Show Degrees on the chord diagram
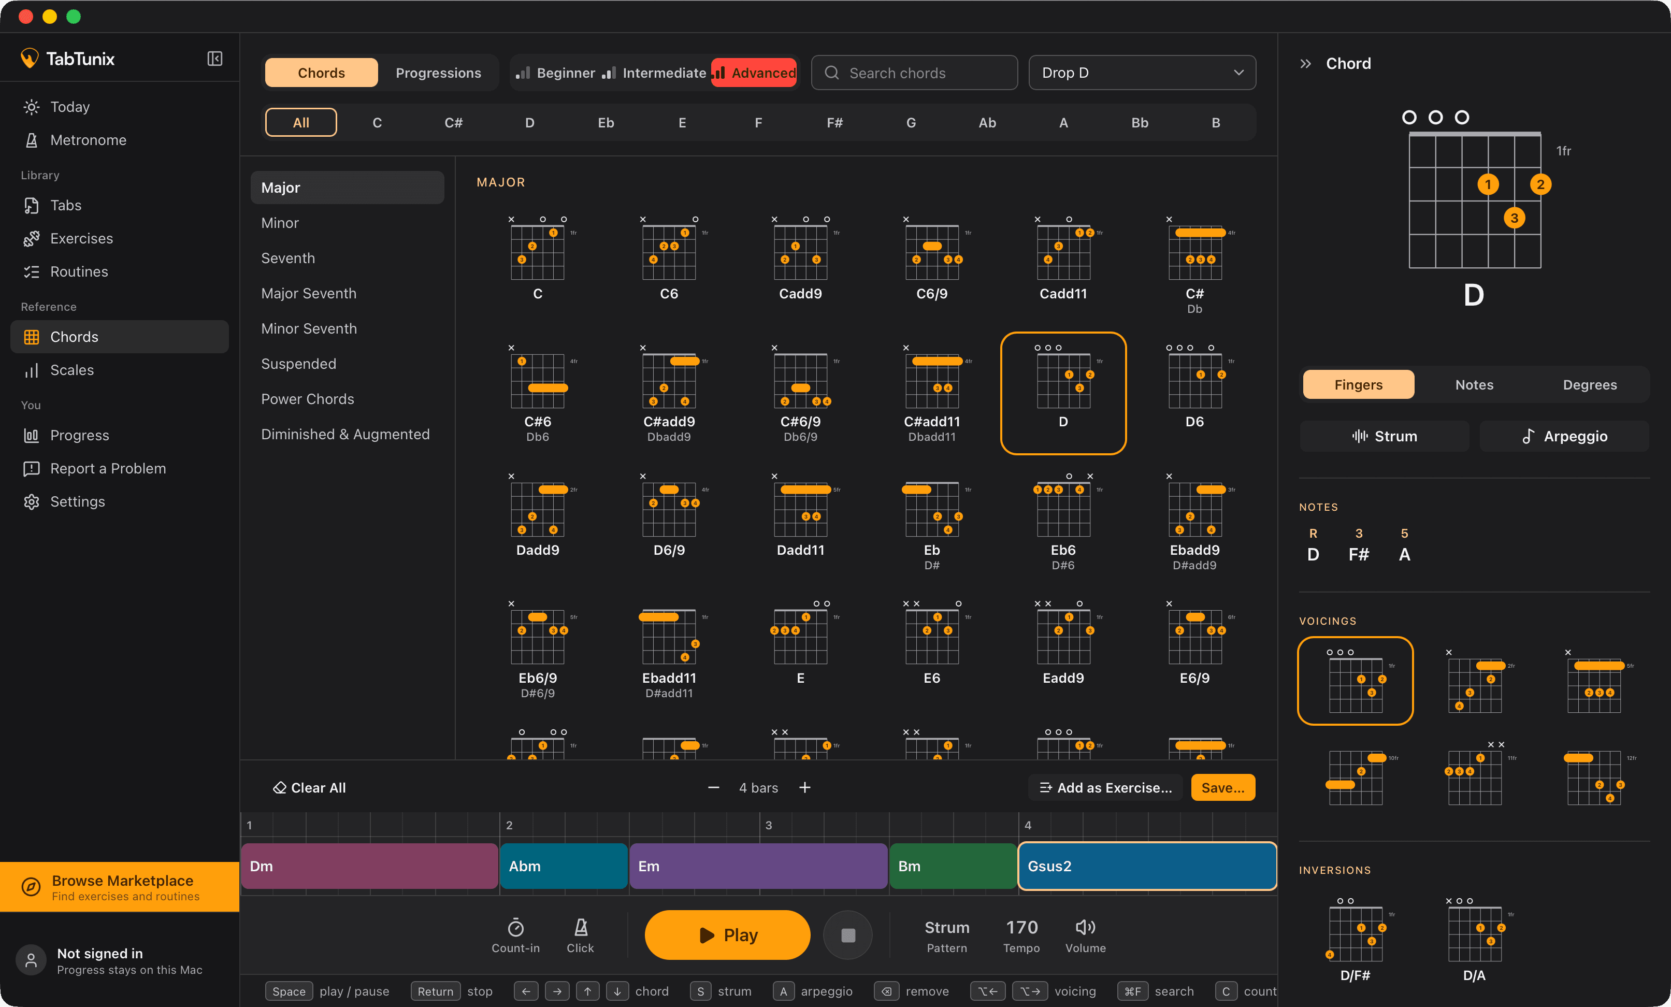 tap(1590, 384)
